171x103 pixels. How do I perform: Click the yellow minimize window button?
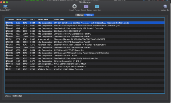click(x=4, y=2)
